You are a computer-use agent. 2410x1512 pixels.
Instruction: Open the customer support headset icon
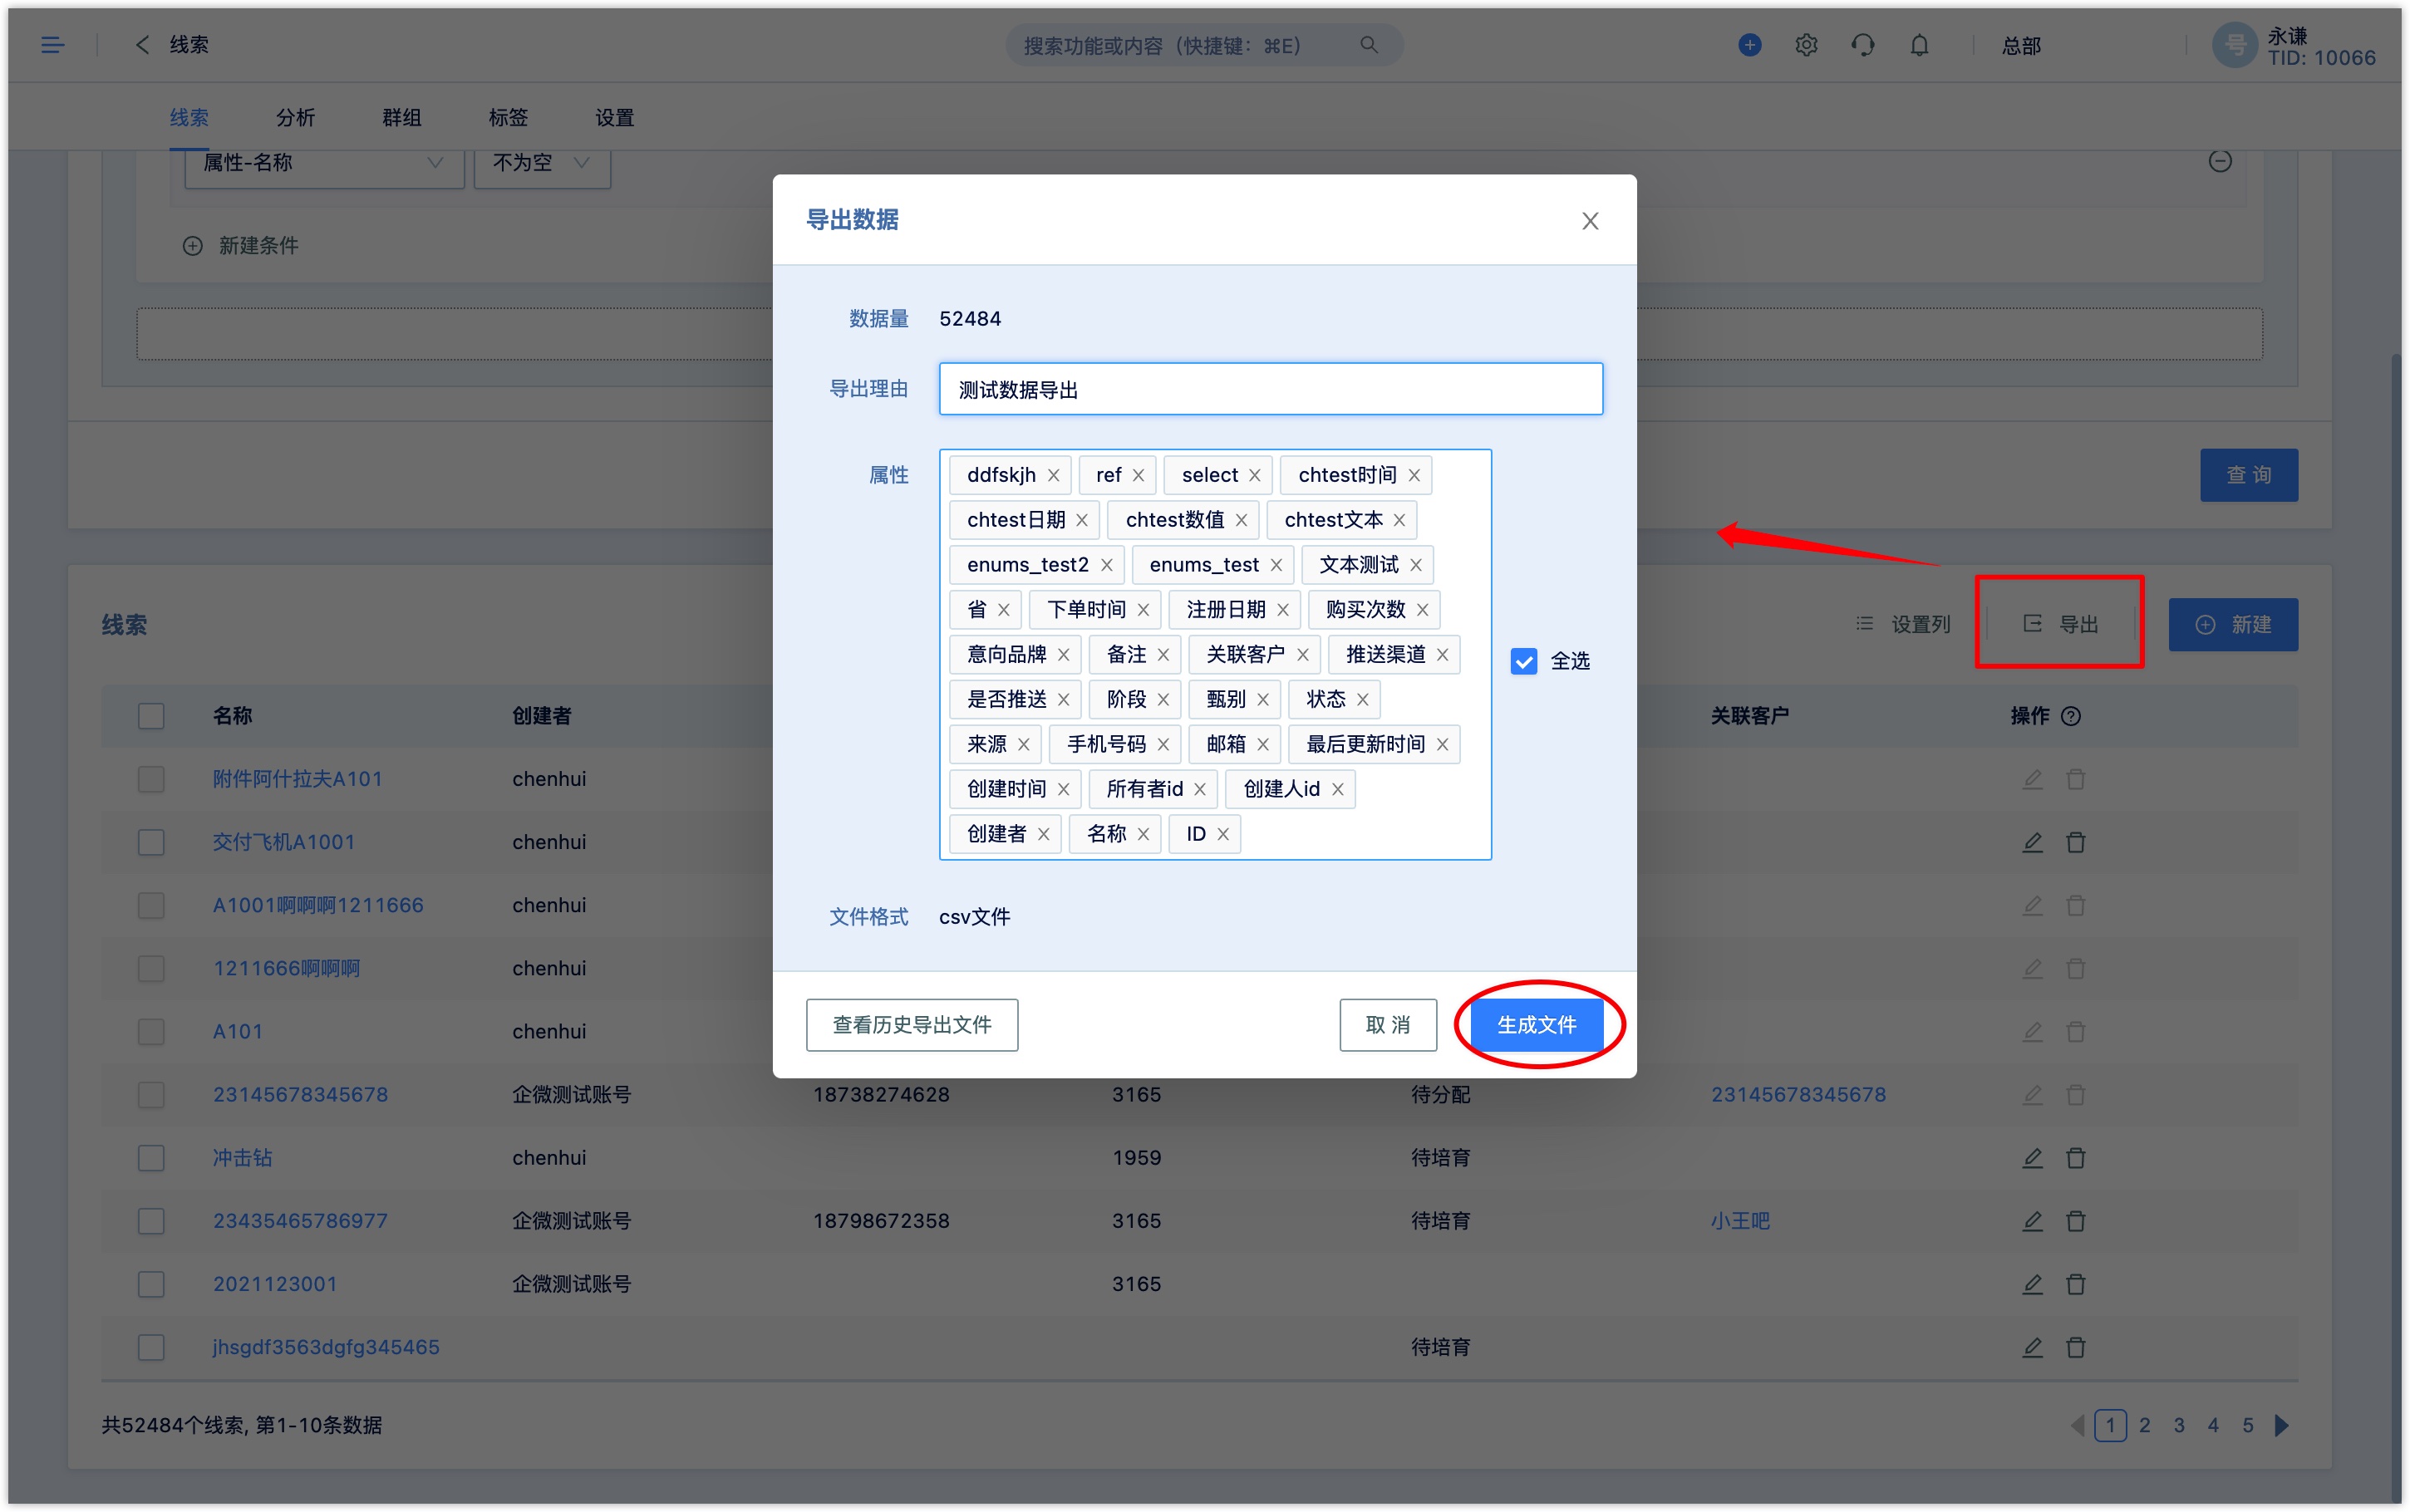1862,45
